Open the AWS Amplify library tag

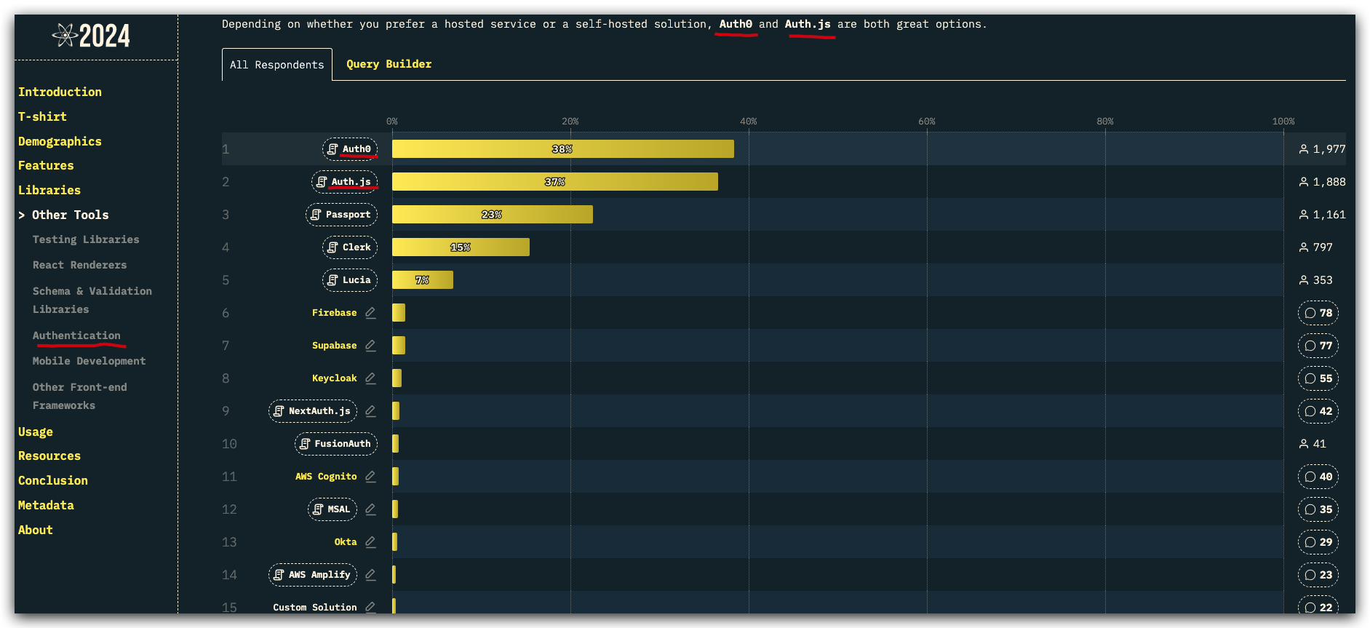point(313,575)
